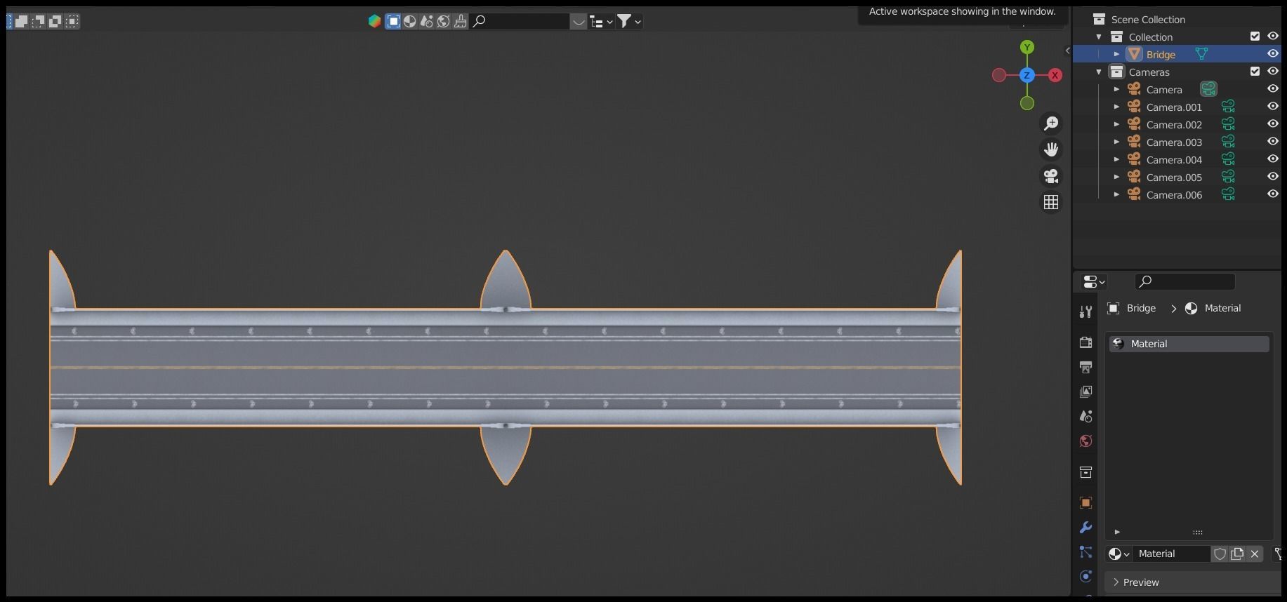Image resolution: width=1287 pixels, height=602 pixels.
Task: Hide Camera.001 with its eye icon
Action: pos(1272,107)
